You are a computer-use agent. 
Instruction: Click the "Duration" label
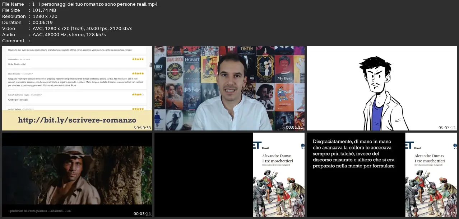click(12, 22)
